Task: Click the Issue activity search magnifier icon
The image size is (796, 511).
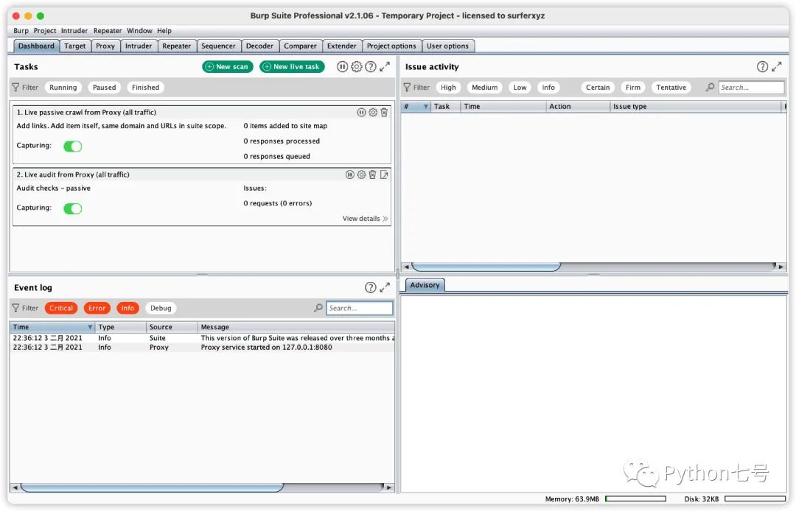Action: coord(710,87)
